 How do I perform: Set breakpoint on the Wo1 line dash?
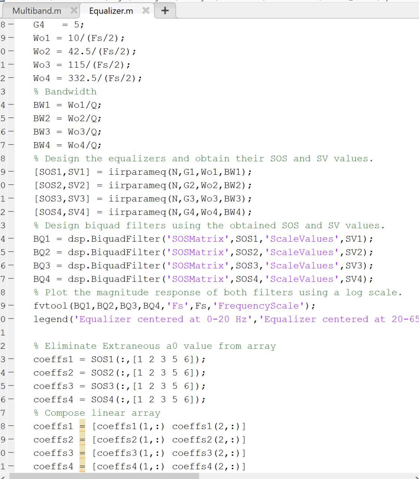click(10, 38)
